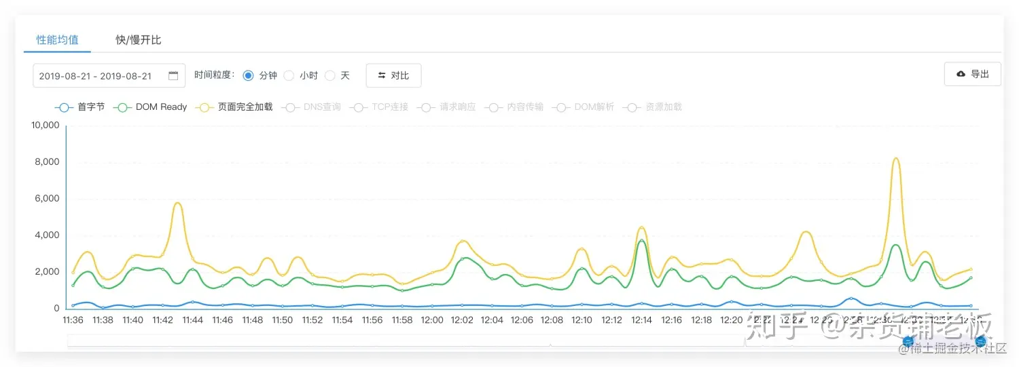Click the green peak at 12:14

tap(641, 241)
